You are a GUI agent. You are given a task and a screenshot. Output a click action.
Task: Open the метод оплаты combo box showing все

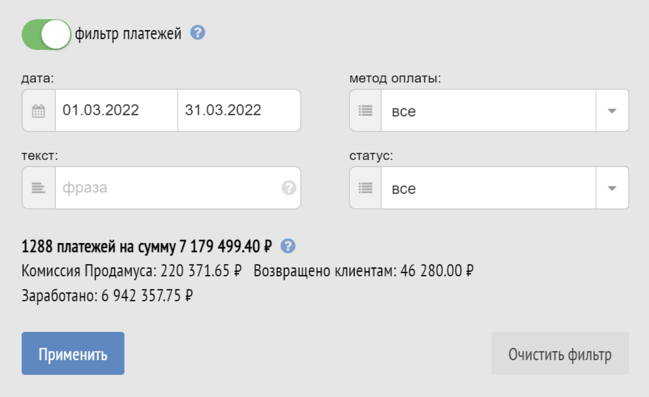point(489,110)
